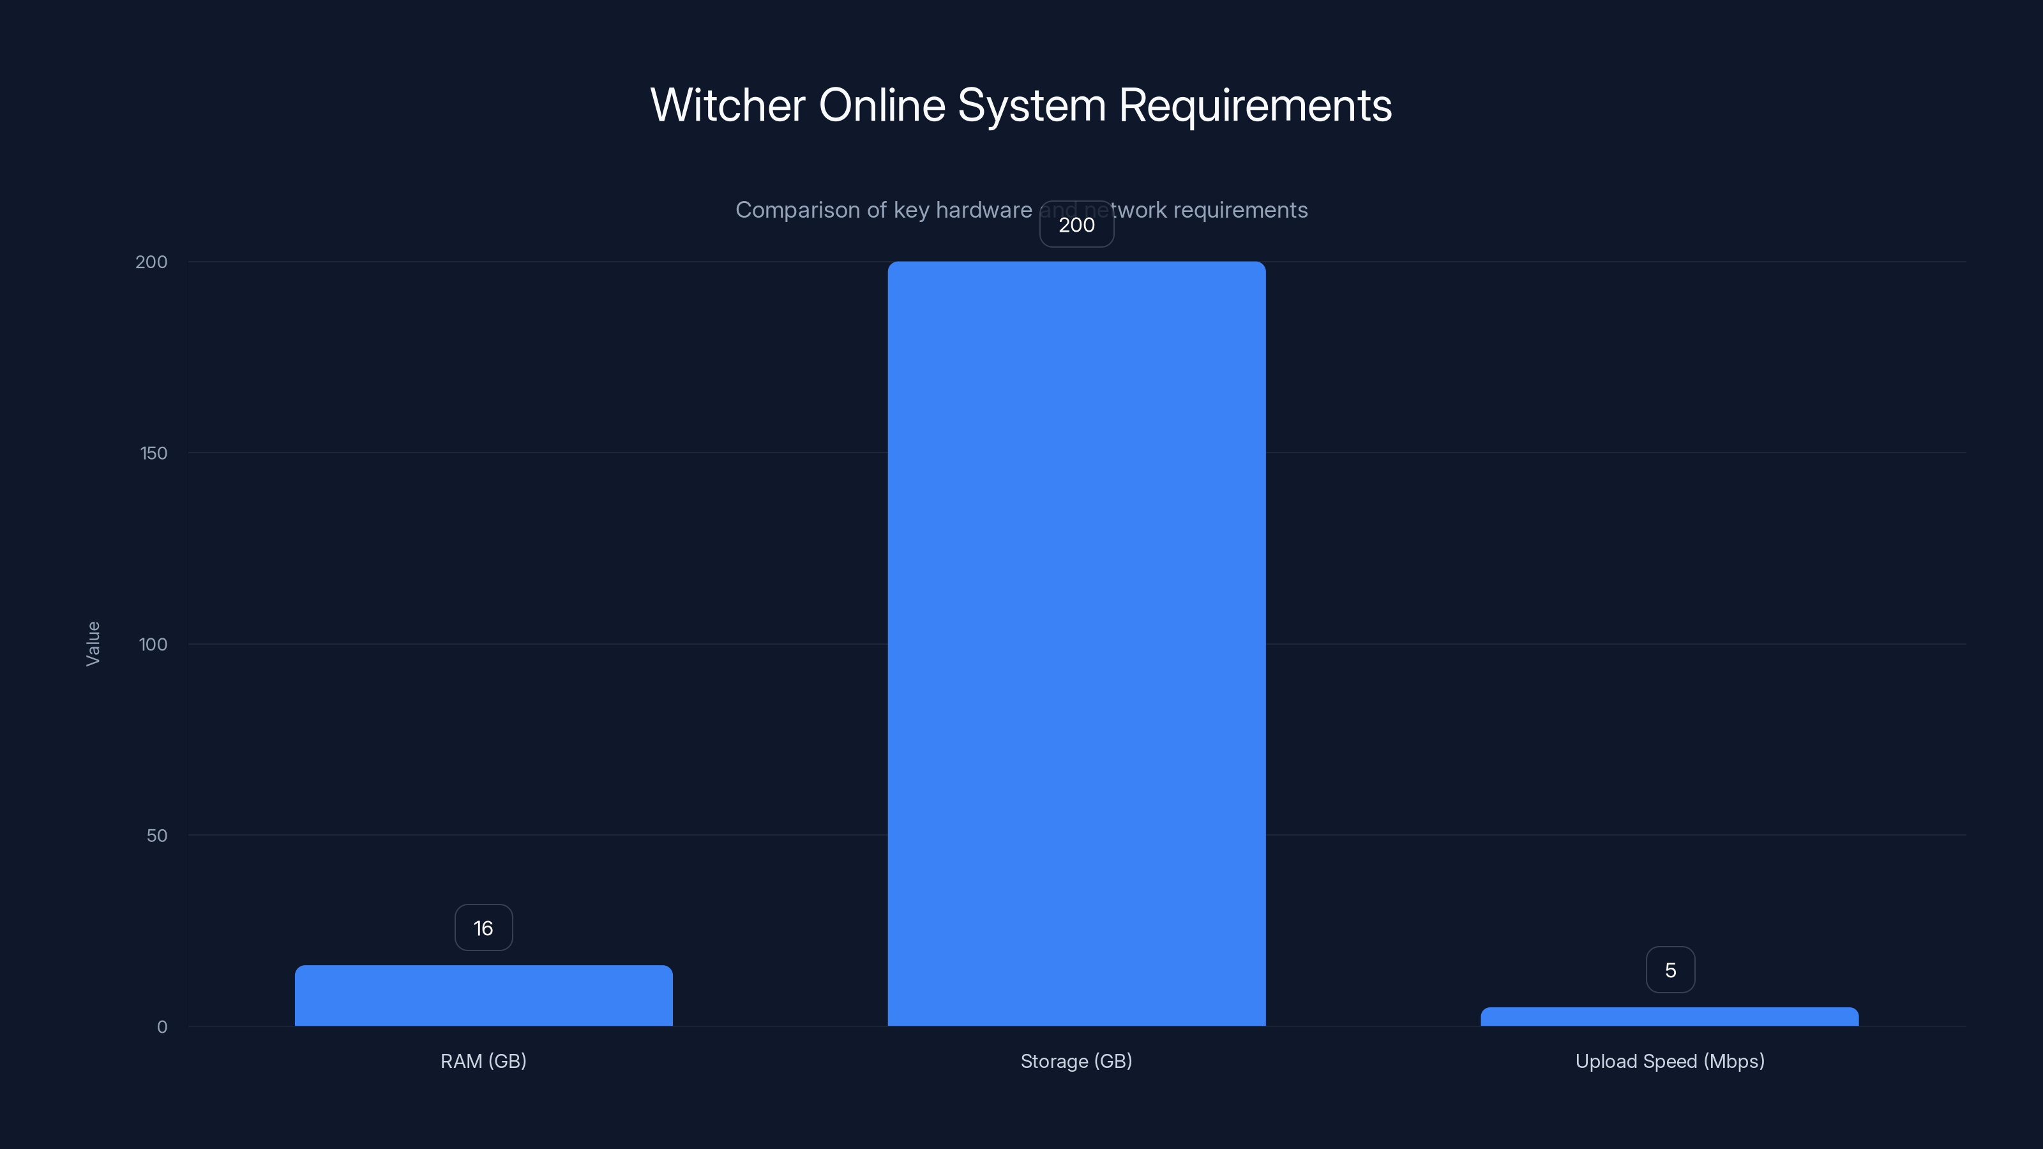This screenshot has height=1149, width=2043.
Task: Click the '5' data label above the Upload Speed bar
Action: 1670,970
